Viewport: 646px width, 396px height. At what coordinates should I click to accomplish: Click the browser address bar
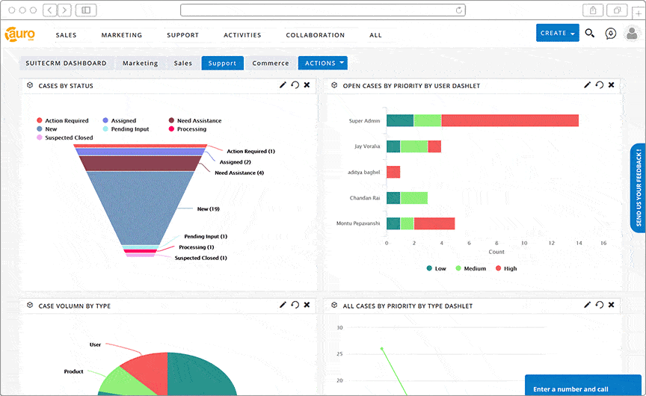pos(323,10)
